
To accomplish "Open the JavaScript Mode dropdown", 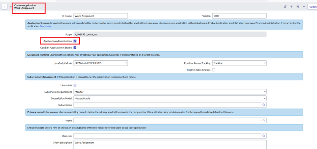I will tap(101, 63).
